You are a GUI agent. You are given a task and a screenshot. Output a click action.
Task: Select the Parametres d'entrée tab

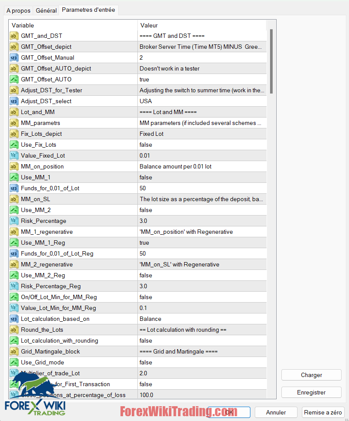tap(89, 10)
